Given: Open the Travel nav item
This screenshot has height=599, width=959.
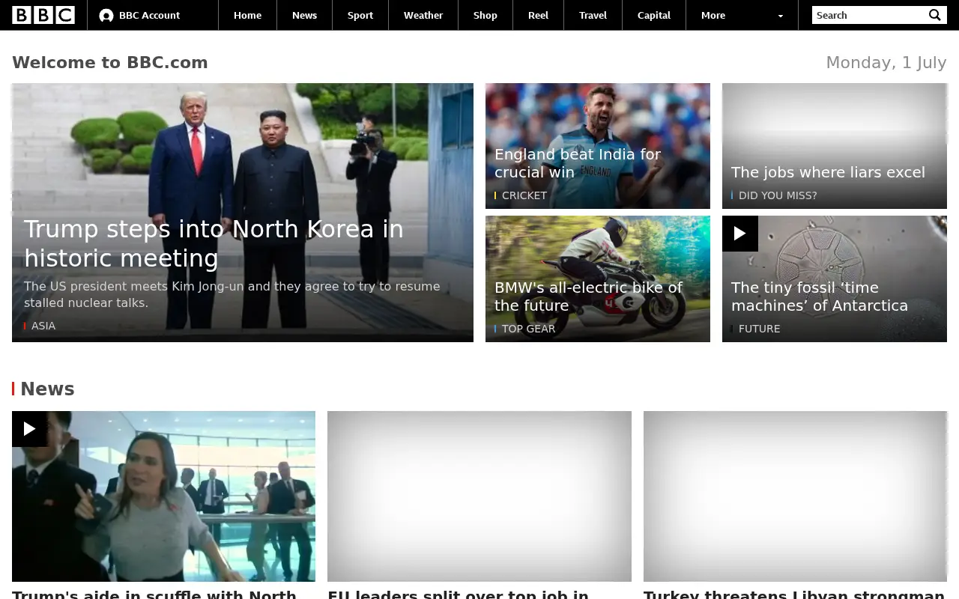Looking at the screenshot, I should pos(593,15).
